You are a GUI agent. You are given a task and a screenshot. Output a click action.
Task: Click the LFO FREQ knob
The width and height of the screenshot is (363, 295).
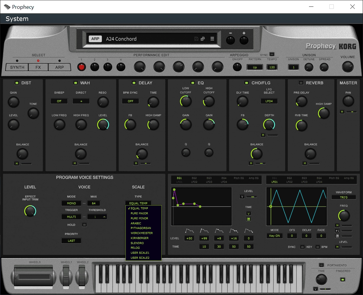click(x=344, y=216)
